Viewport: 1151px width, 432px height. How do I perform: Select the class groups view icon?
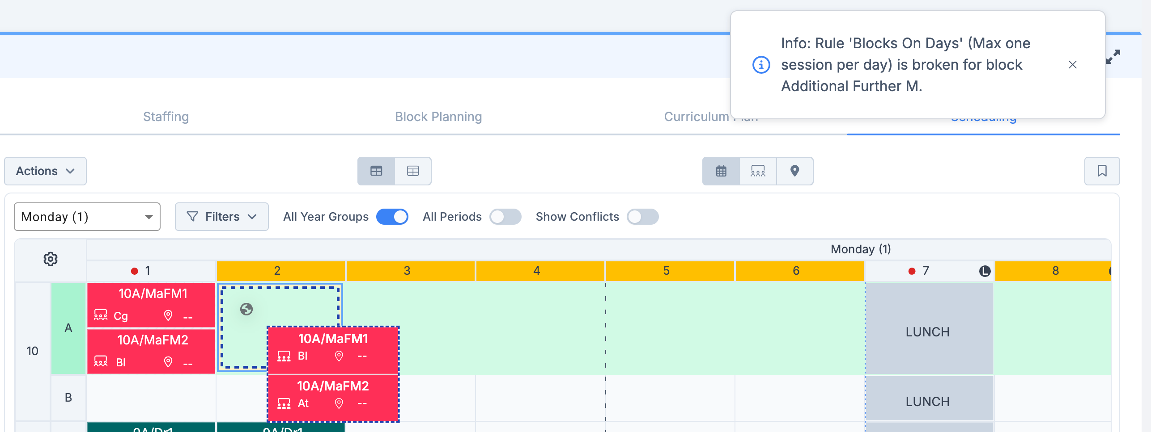pos(758,171)
